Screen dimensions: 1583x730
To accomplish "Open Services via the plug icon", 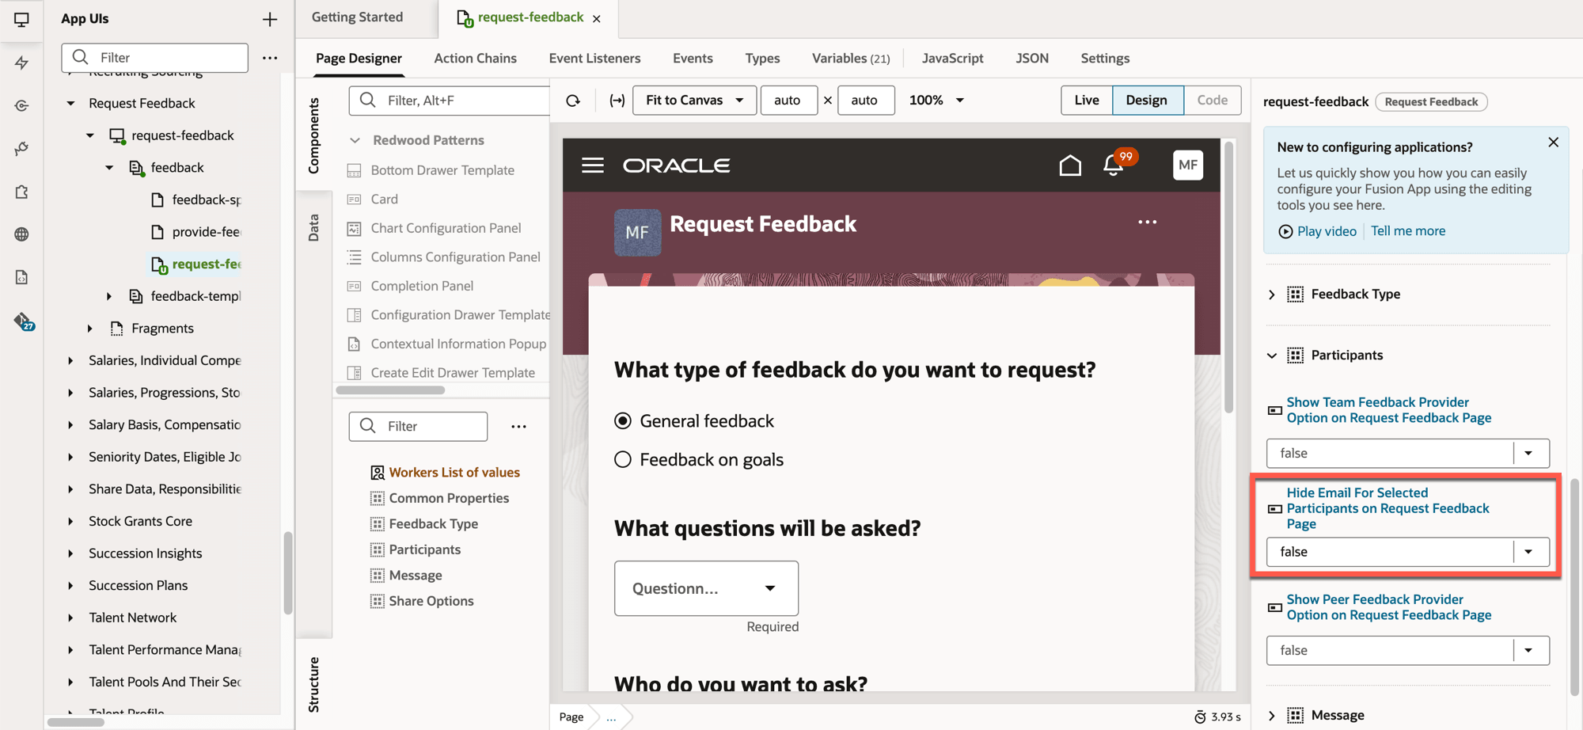I will click(x=21, y=148).
